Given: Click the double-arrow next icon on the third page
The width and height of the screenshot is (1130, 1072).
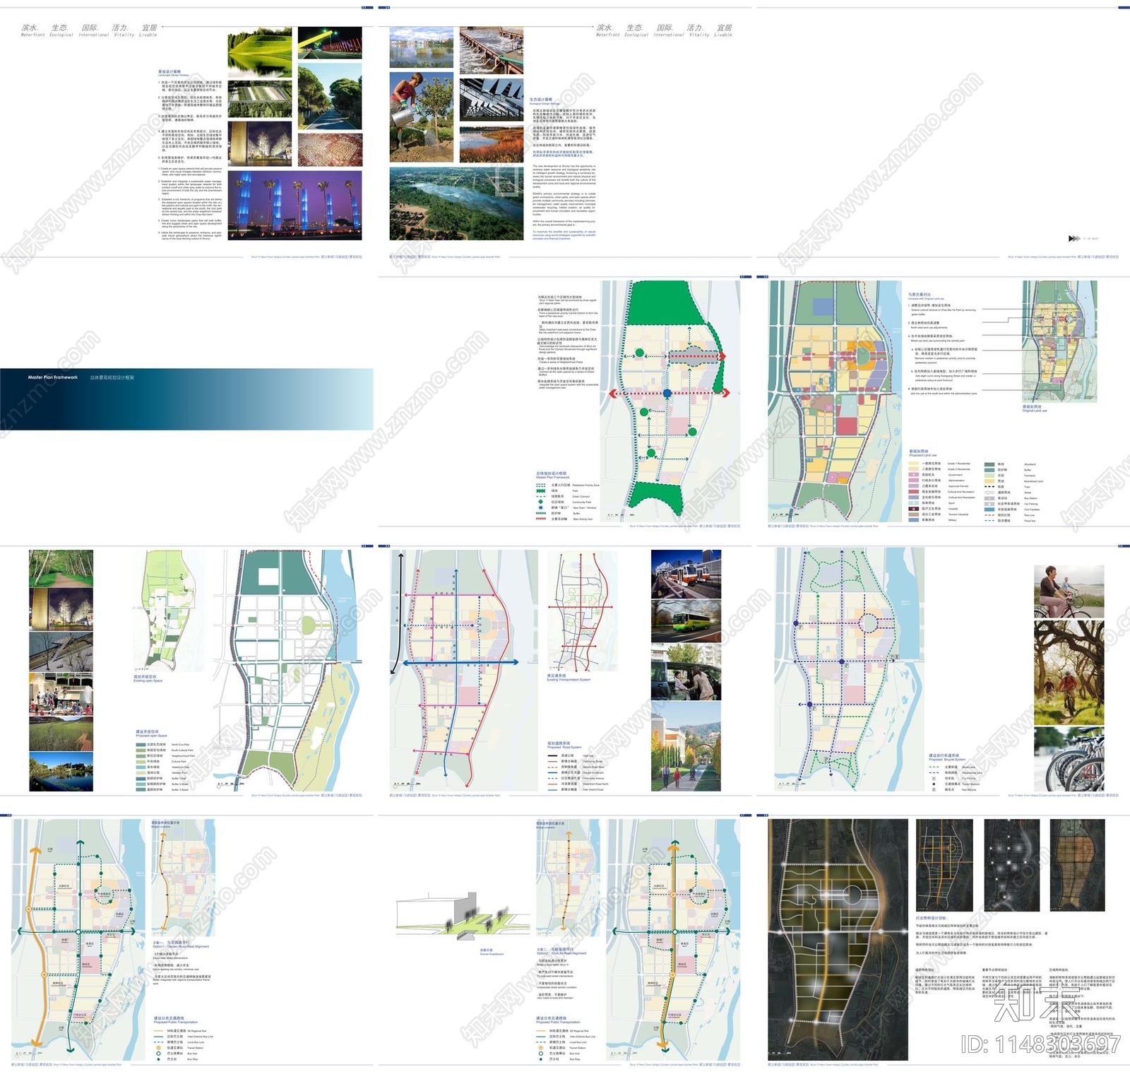Looking at the screenshot, I should click(x=1073, y=239).
